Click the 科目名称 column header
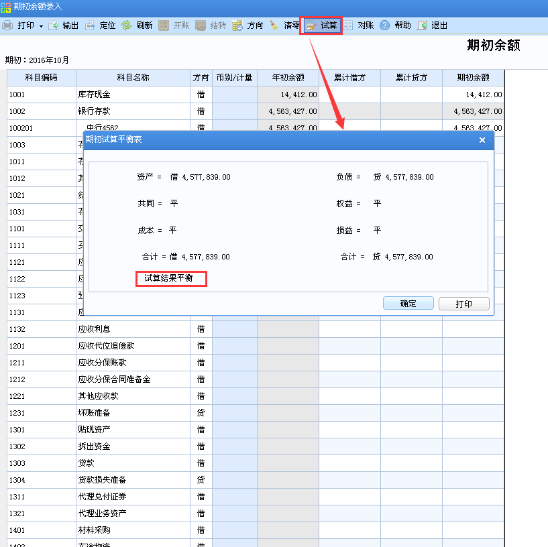 click(x=134, y=78)
